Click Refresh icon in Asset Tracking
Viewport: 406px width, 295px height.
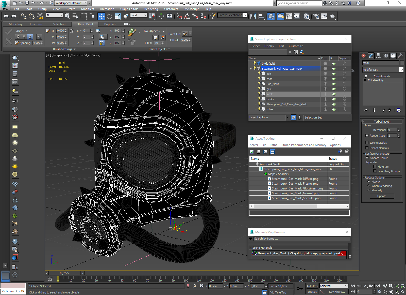252,152
